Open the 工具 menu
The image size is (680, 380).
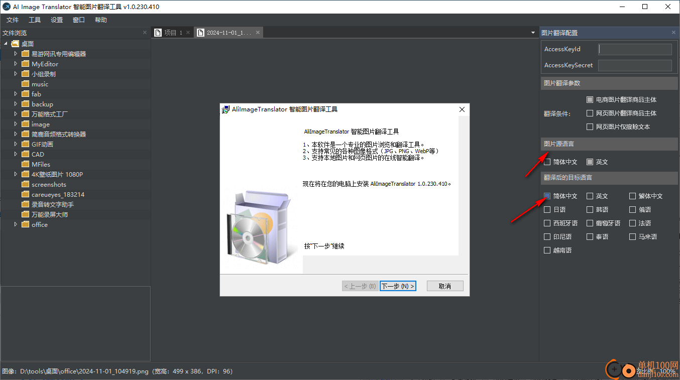point(35,20)
